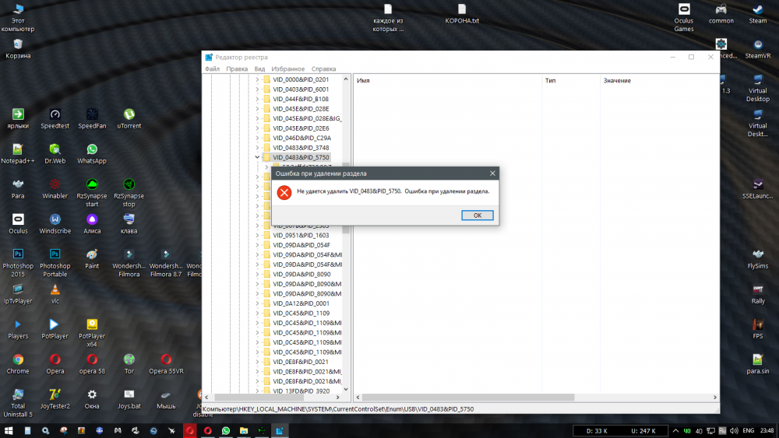Expand the VID_0000&PID_0201 node

257,79
